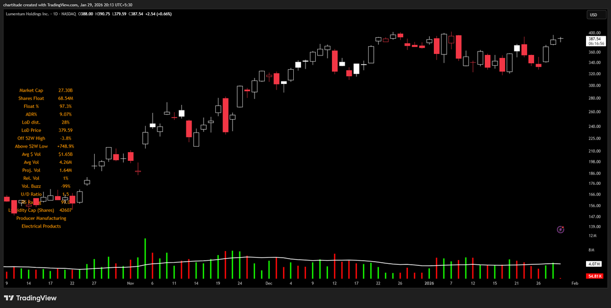611x308 pixels.
Task: Click the Shares Float 68.54M row
Action: (x=46, y=98)
